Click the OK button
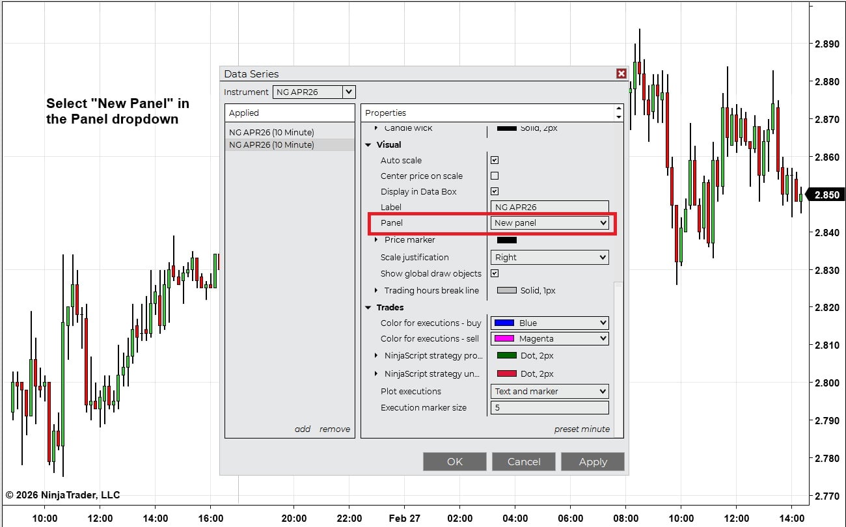The image size is (846, 527). (454, 461)
